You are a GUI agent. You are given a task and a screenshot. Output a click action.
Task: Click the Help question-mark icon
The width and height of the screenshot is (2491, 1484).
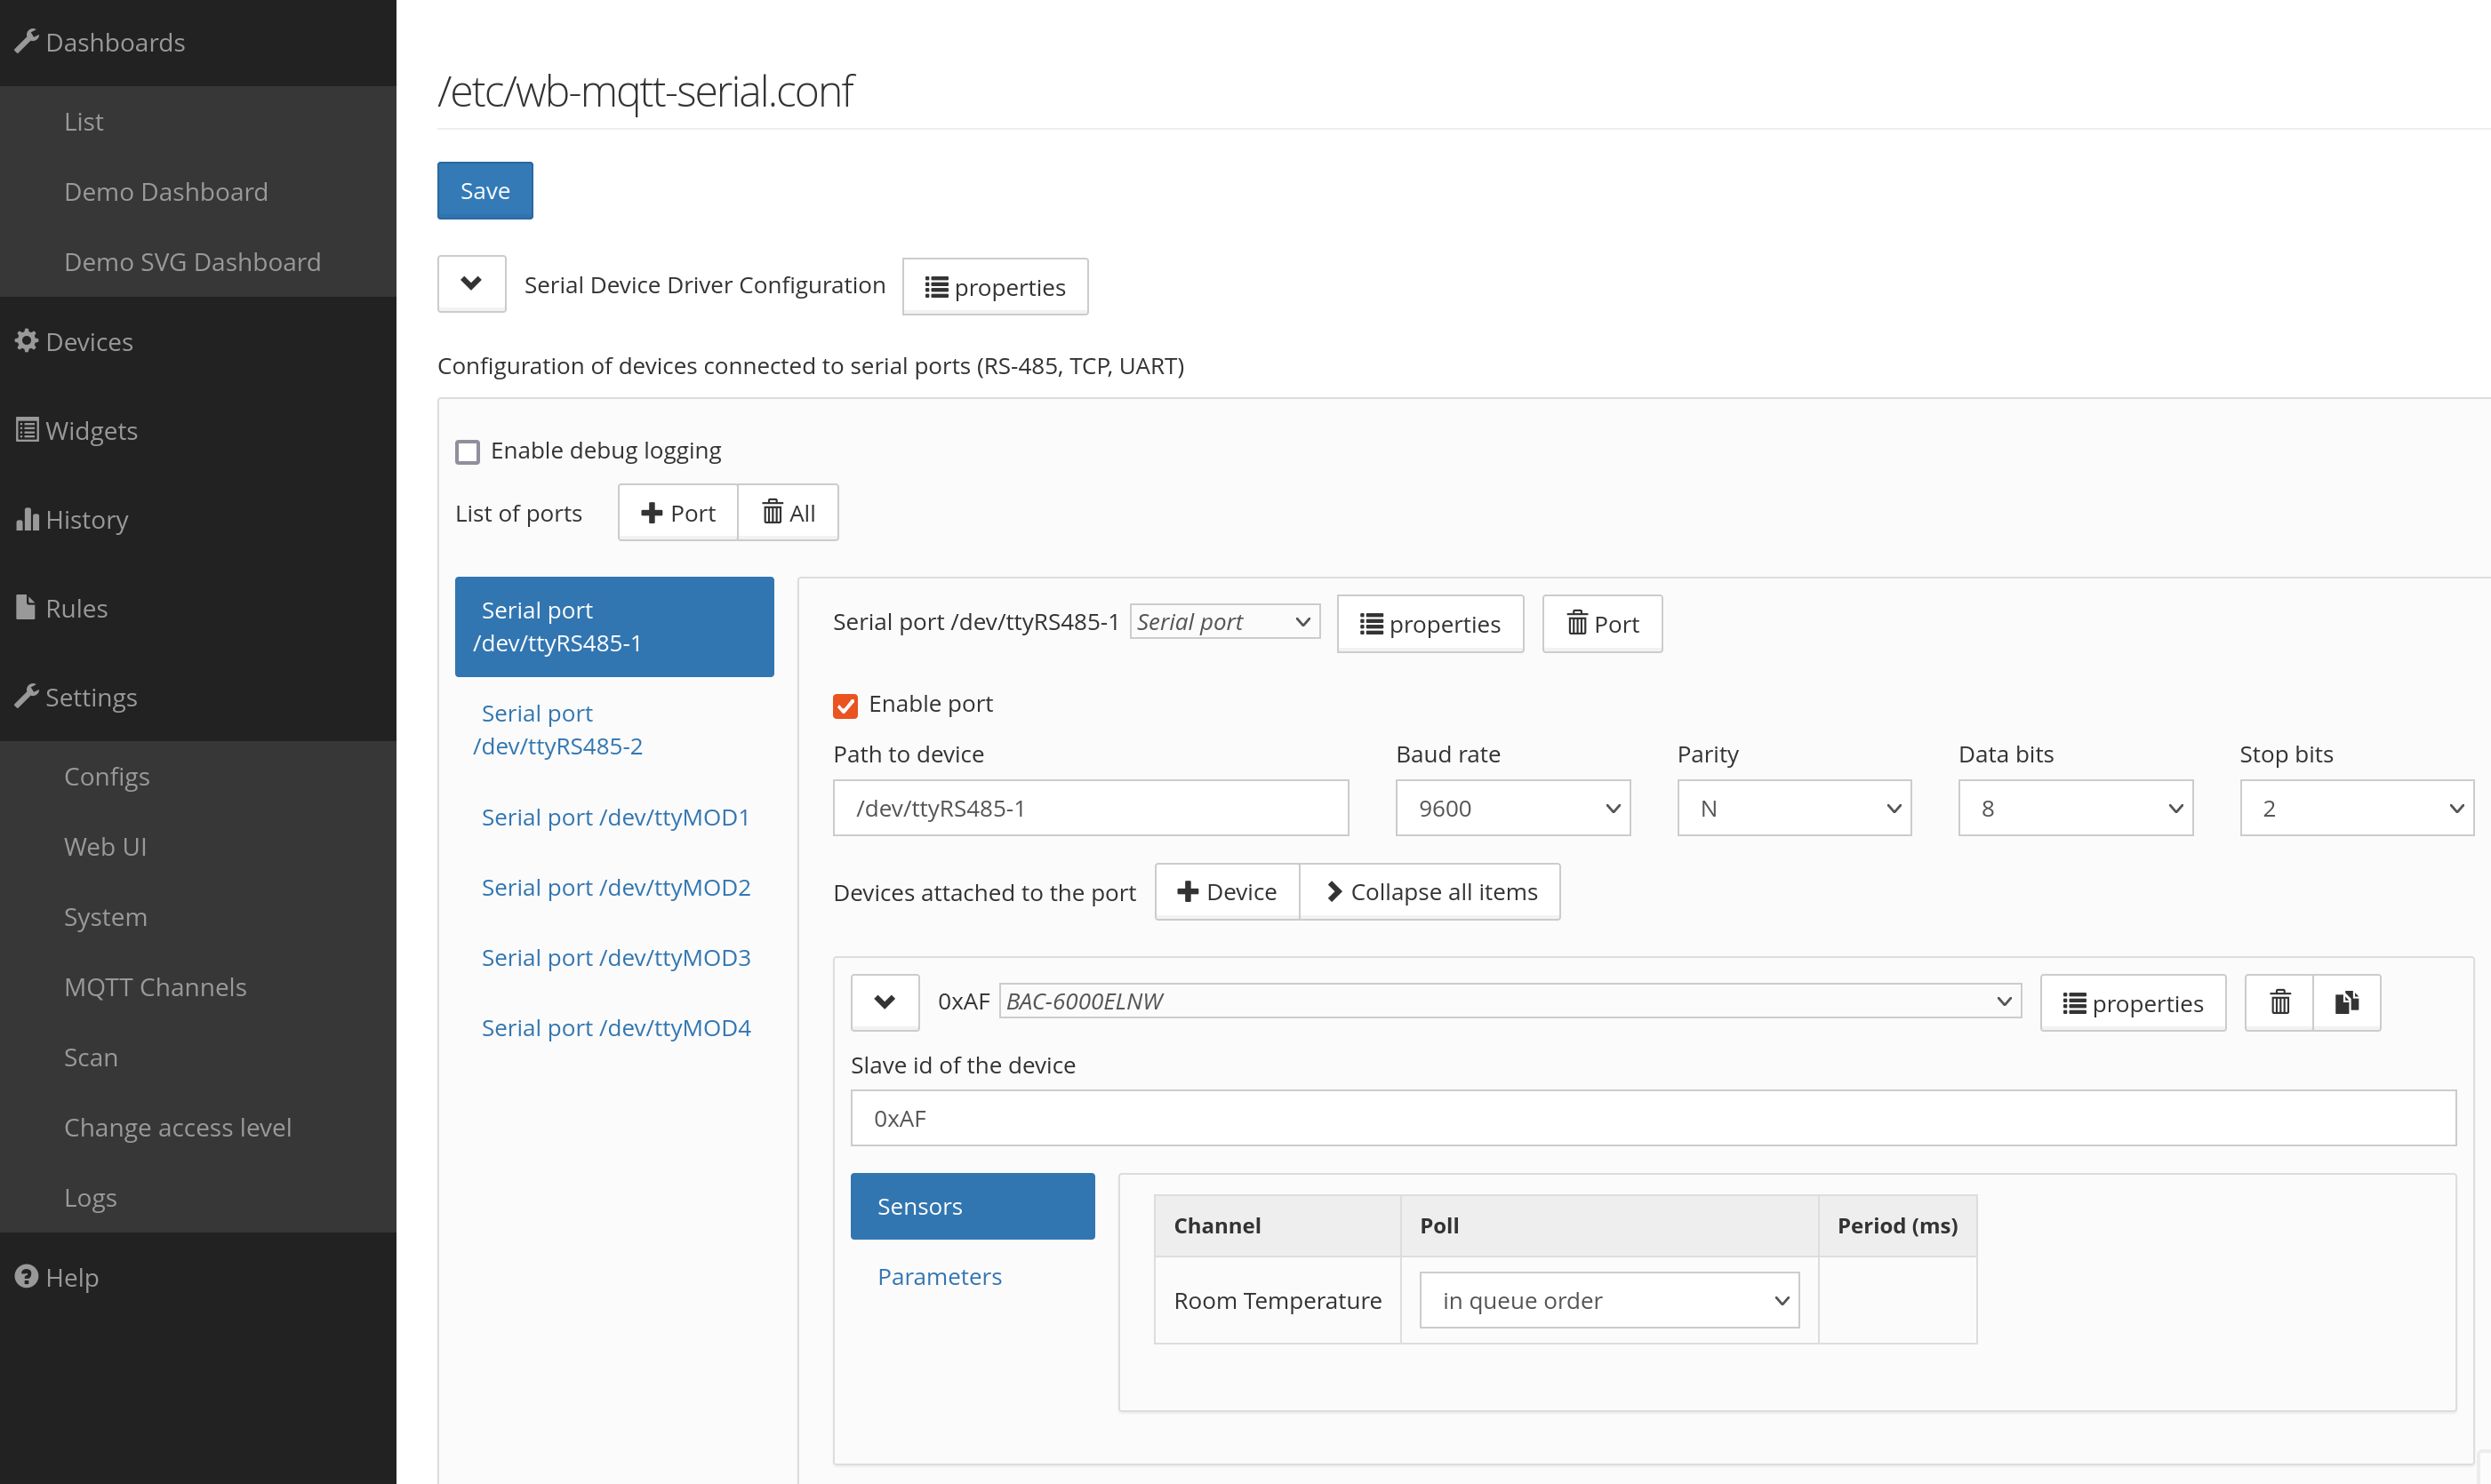point(26,1276)
